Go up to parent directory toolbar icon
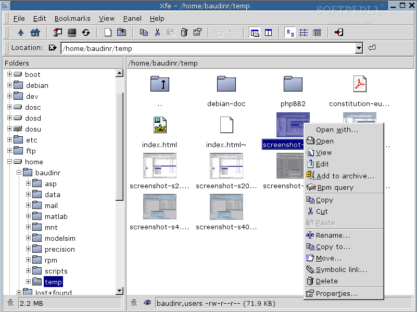417x312 pixels. click(21, 33)
